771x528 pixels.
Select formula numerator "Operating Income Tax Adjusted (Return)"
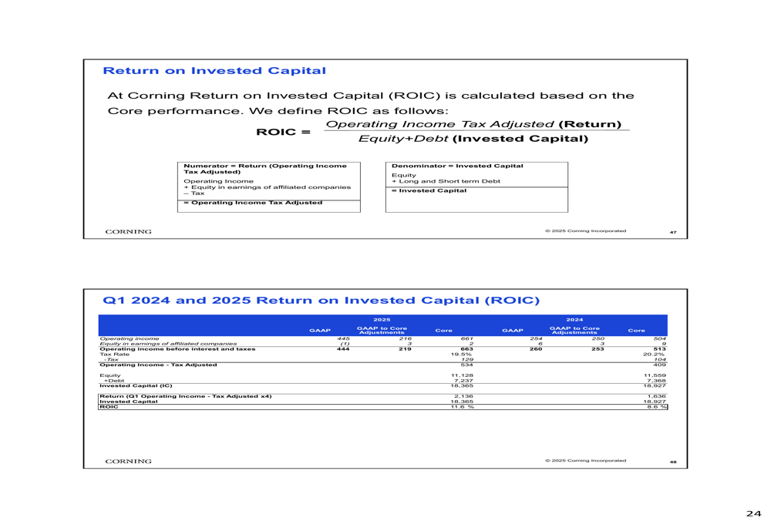tap(473, 124)
